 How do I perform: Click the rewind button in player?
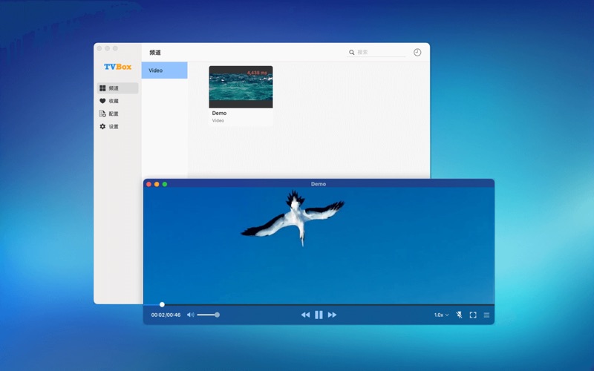305,315
